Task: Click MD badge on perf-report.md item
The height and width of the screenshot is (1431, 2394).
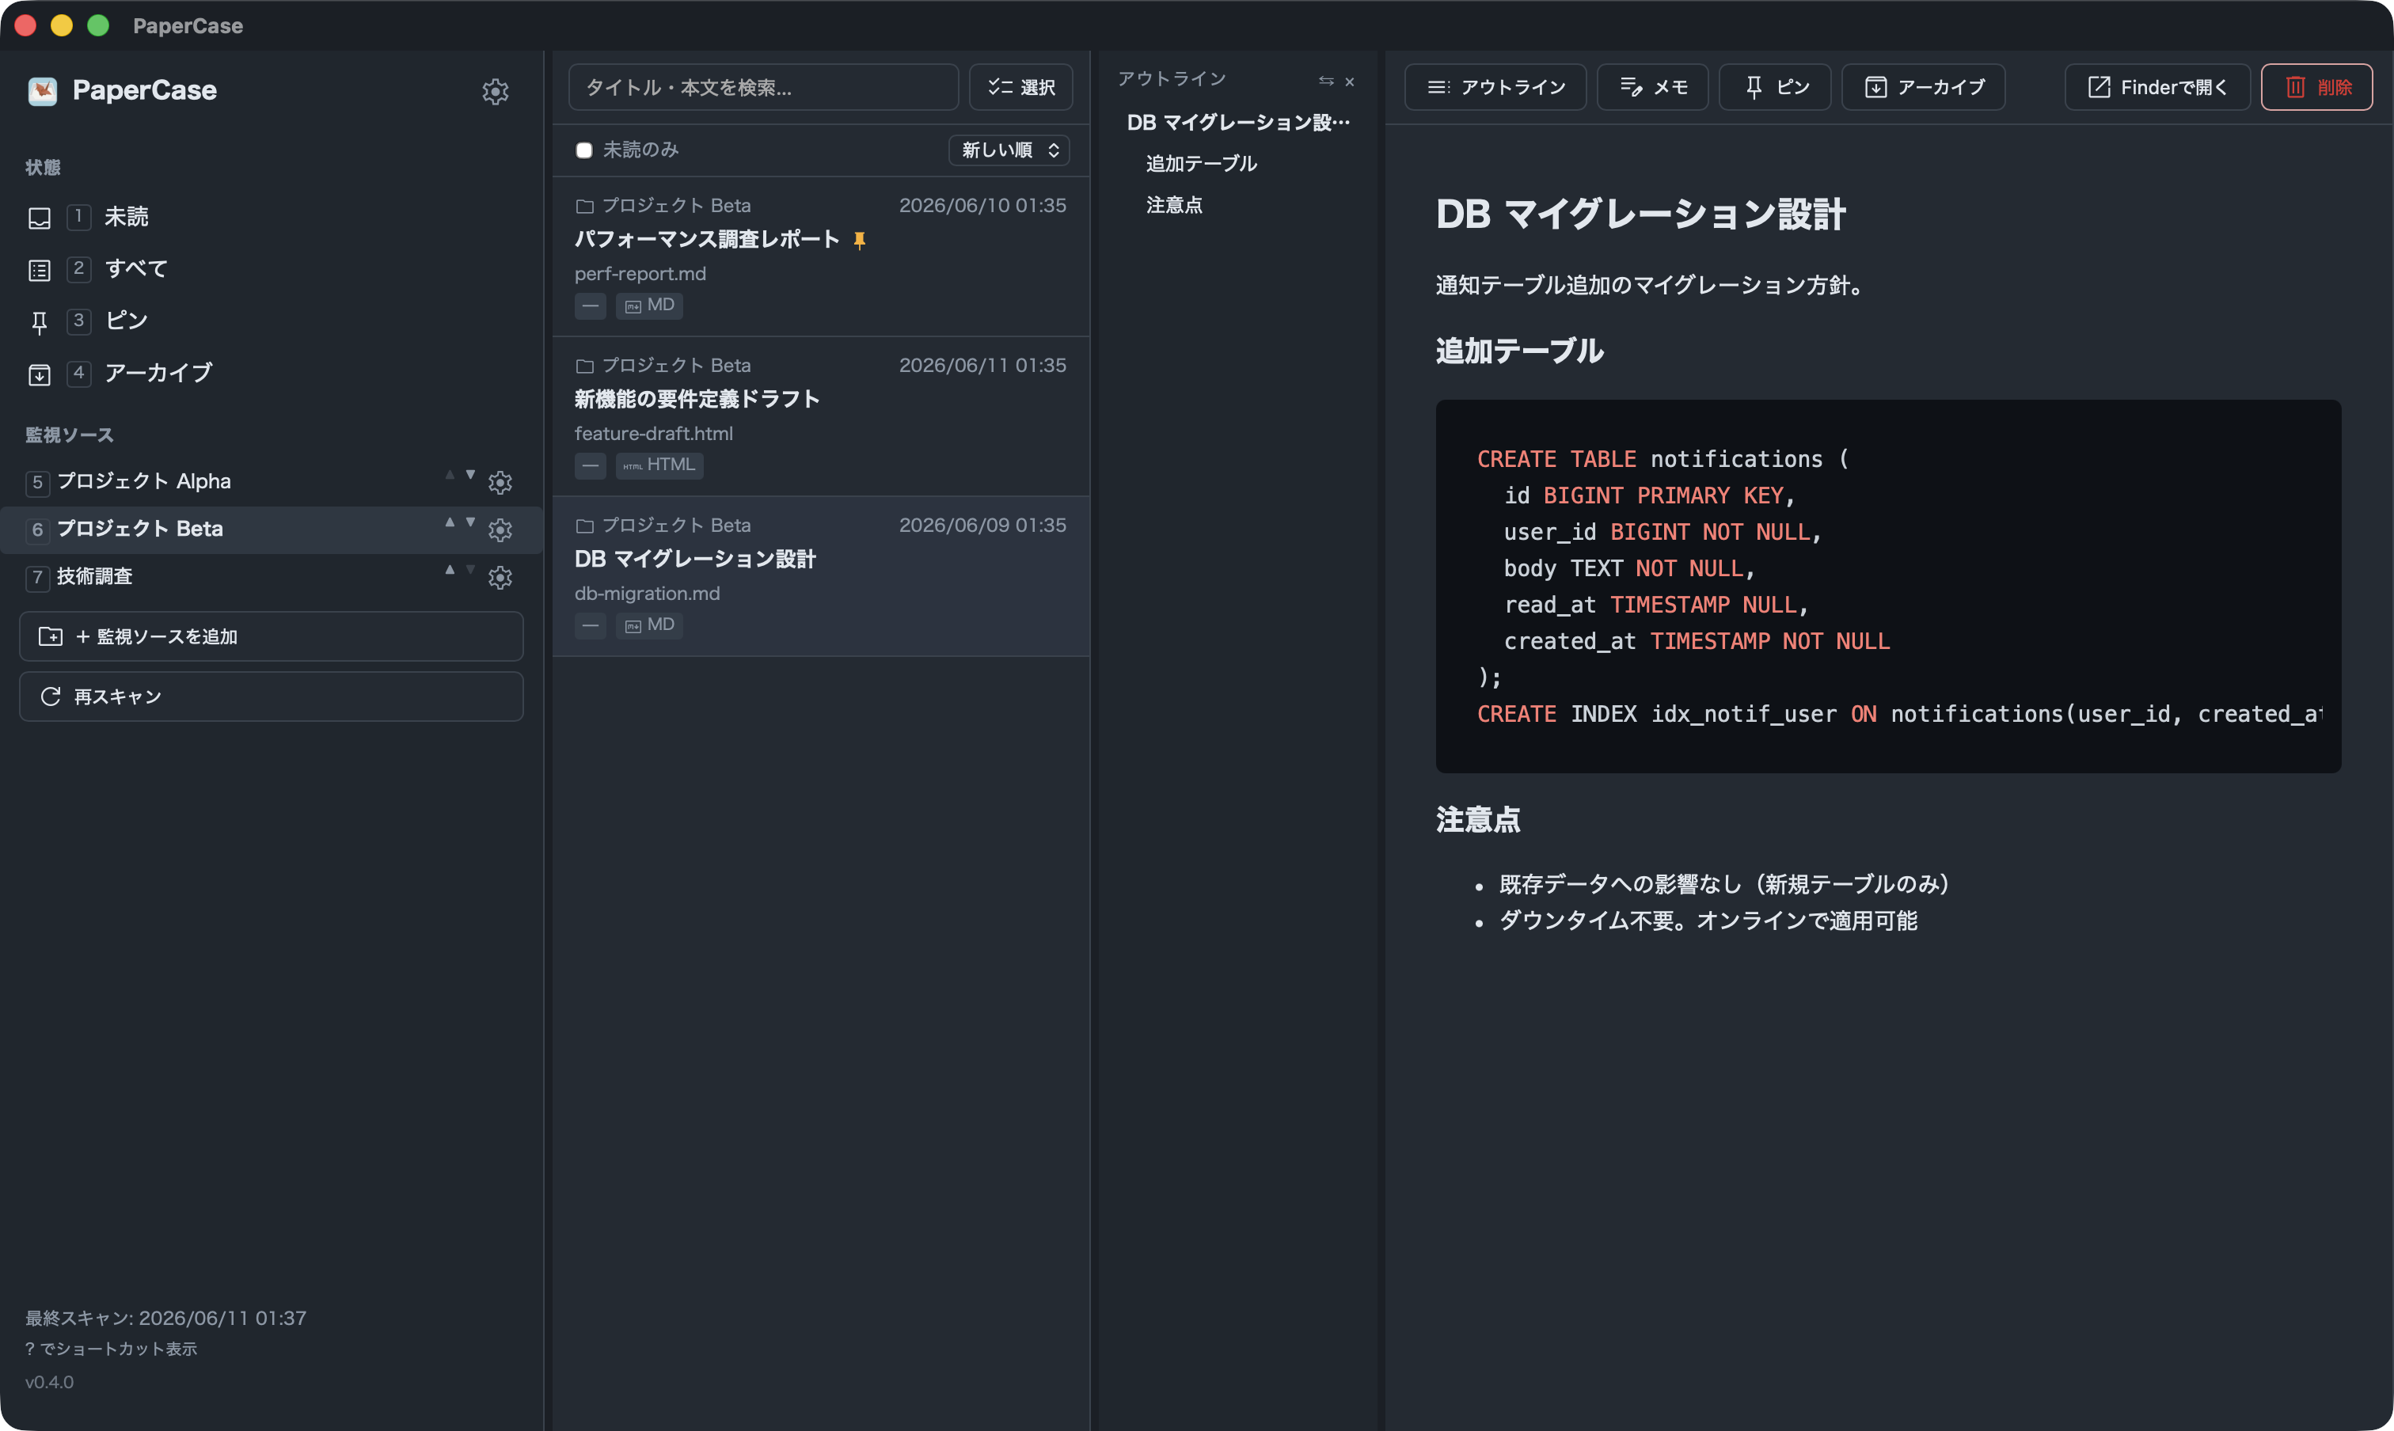Action: pos(650,305)
